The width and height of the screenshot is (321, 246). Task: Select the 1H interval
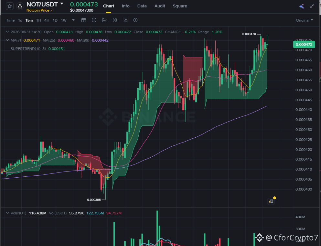point(38,20)
